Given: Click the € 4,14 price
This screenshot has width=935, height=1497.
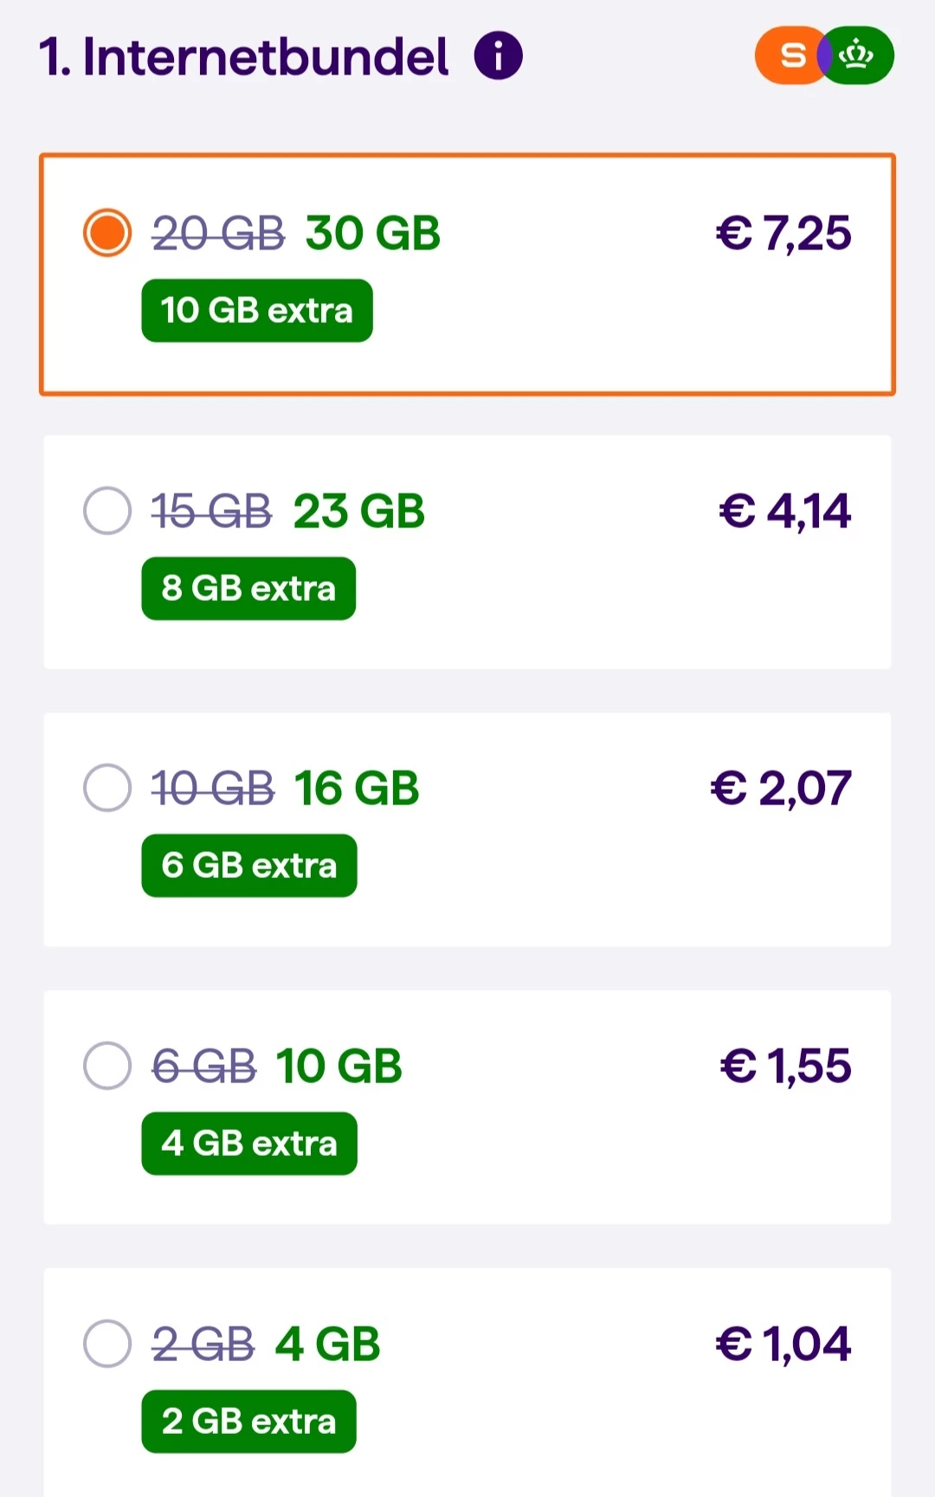Looking at the screenshot, I should (785, 512).
